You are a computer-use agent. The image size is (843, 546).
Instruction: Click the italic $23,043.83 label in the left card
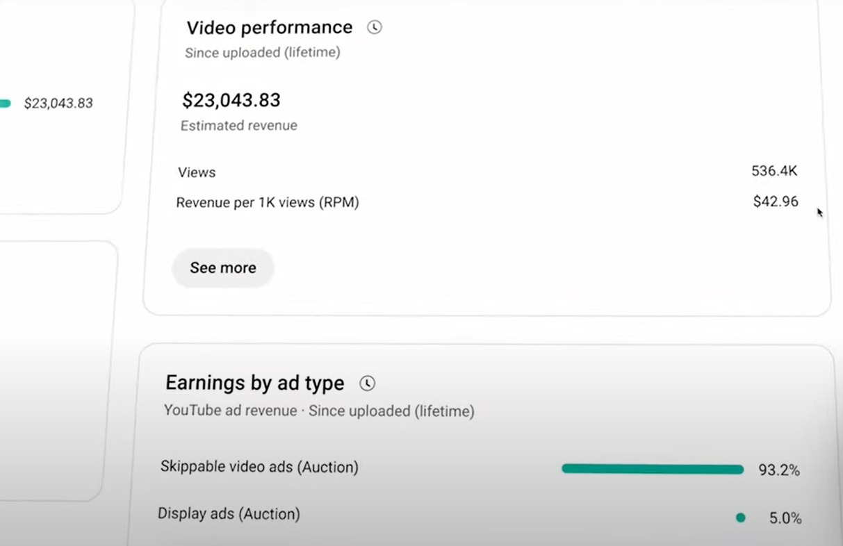[x=58, y=104]
